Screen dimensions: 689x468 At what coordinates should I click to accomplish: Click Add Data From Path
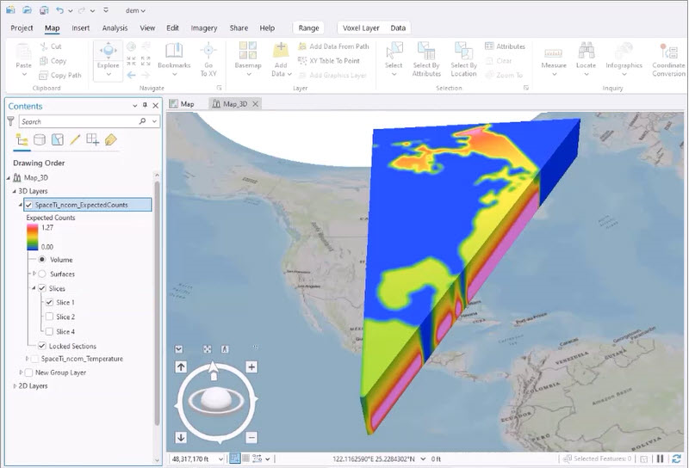coord(333,46)
